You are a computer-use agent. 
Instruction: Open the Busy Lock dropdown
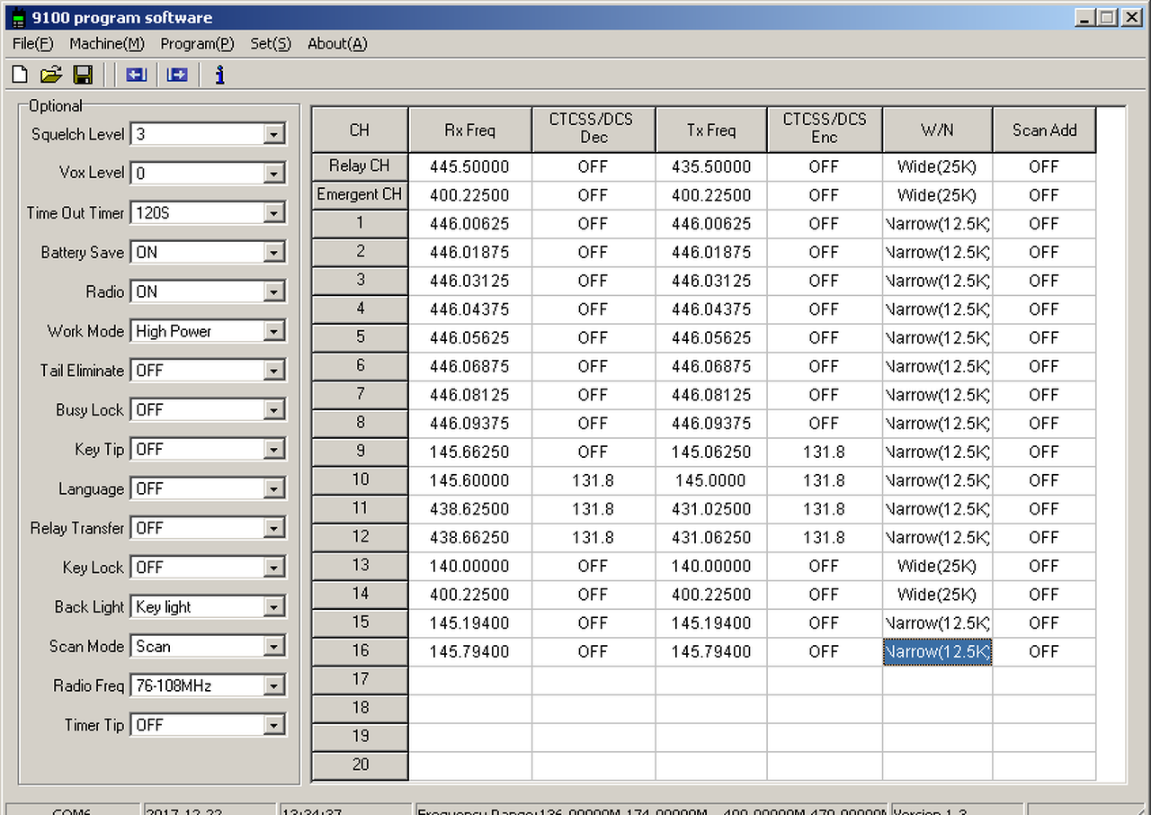click(274, 410)
